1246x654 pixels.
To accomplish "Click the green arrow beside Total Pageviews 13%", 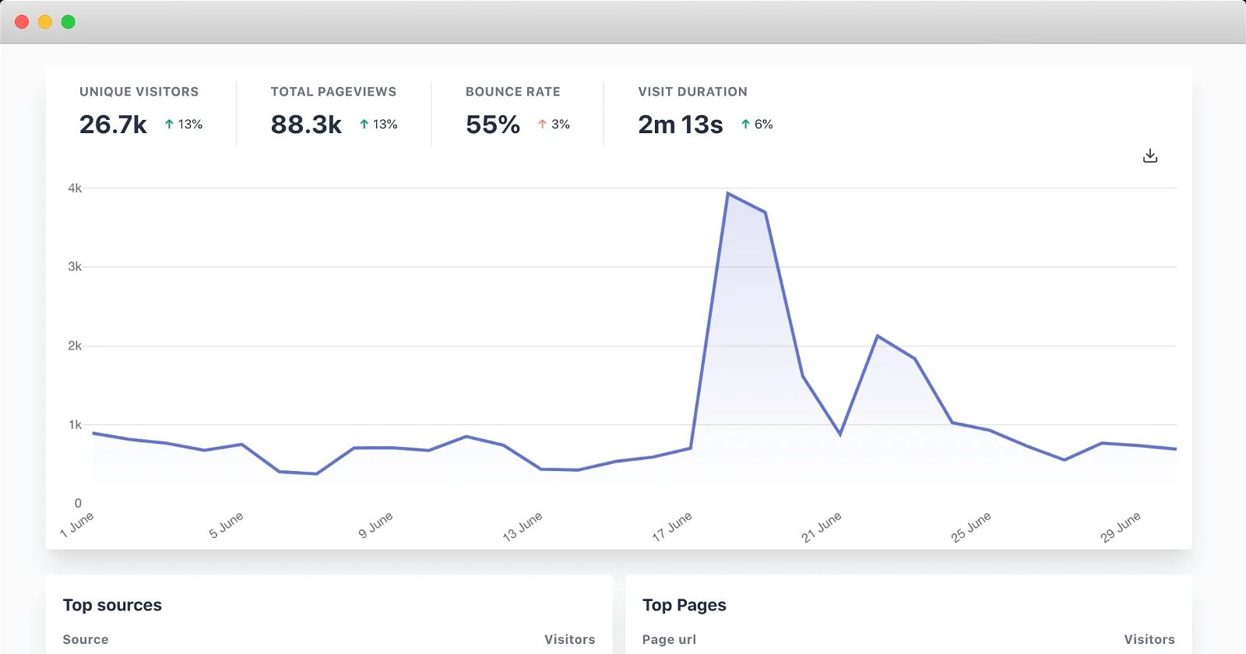I will (x=364, y=124).
